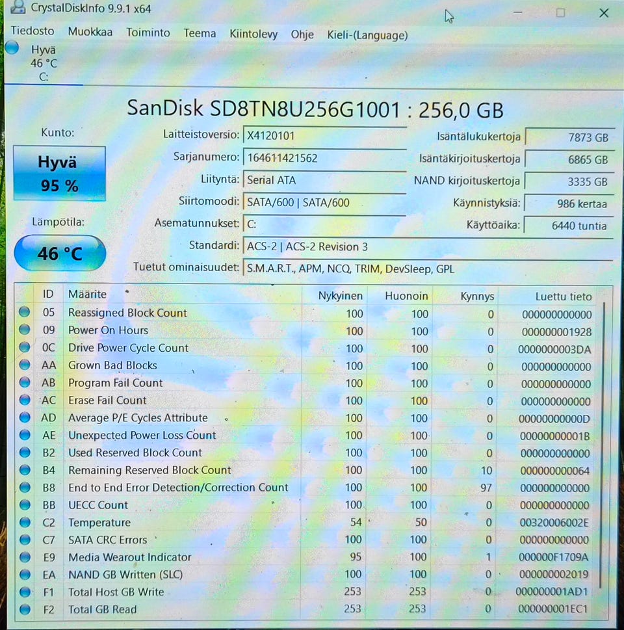This screenshot has width=624, height=630.
Task: Click the Liityntä field Serial ATA
Action: 324,180
